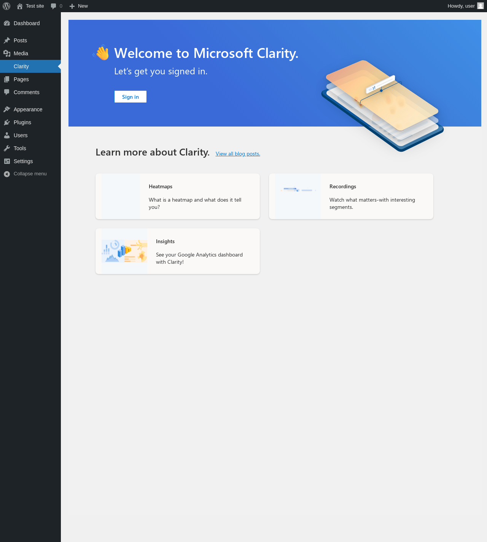Click the phone layers illustration
This screenshot has width=487, height=542.
[382, 106]
